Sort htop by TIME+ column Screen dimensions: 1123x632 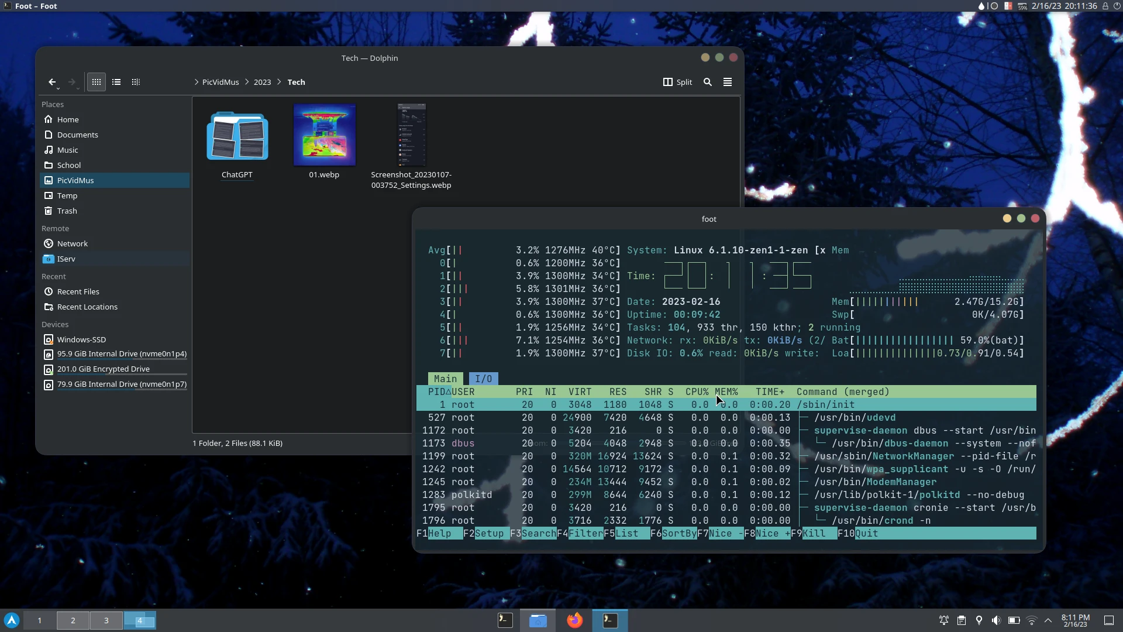pyautogui.click(x=770, y=391)
